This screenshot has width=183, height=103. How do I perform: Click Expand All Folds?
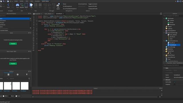tap(93, 6)
